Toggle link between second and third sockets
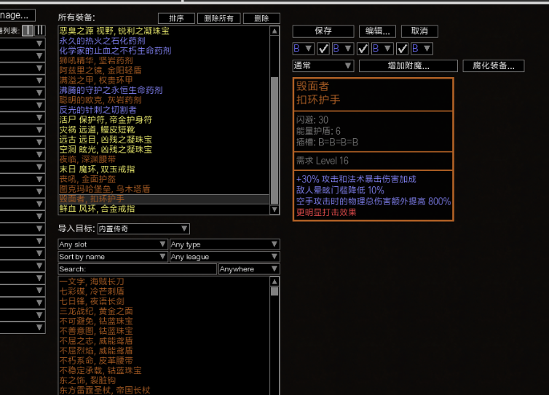The width and height of the screenshot is (549, 395). pos(363,49)
